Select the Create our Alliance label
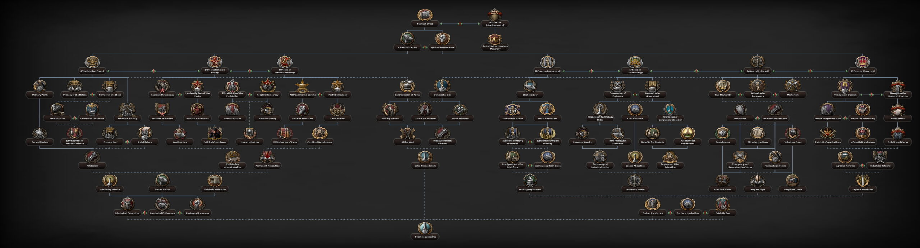 (x=425, y=118)
